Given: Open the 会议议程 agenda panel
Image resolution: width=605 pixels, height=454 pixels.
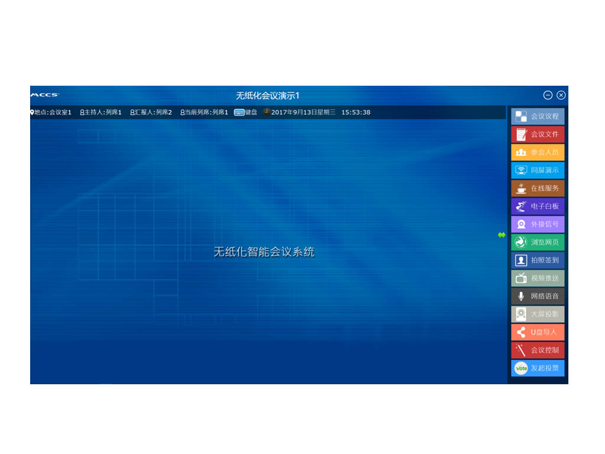Looking at the screenshot, I should coord(538,116).
